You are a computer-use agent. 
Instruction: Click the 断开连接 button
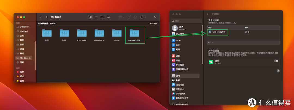(153, 24)
